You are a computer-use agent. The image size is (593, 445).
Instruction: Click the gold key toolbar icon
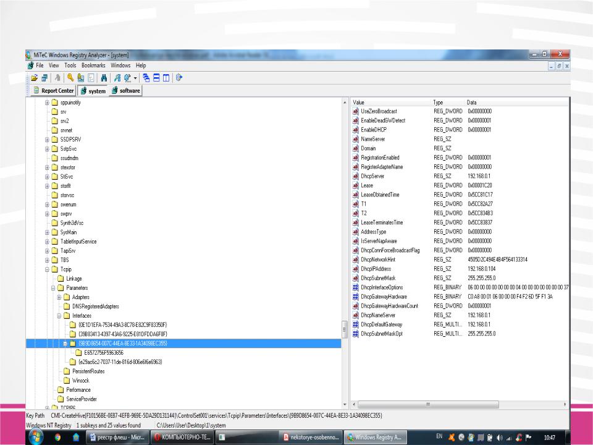[x=70, y=78]
